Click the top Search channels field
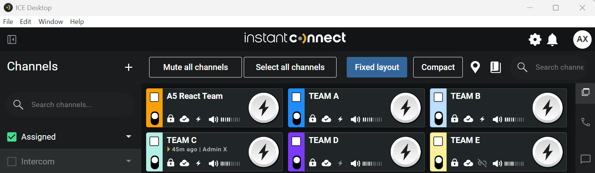 [549, 67]
